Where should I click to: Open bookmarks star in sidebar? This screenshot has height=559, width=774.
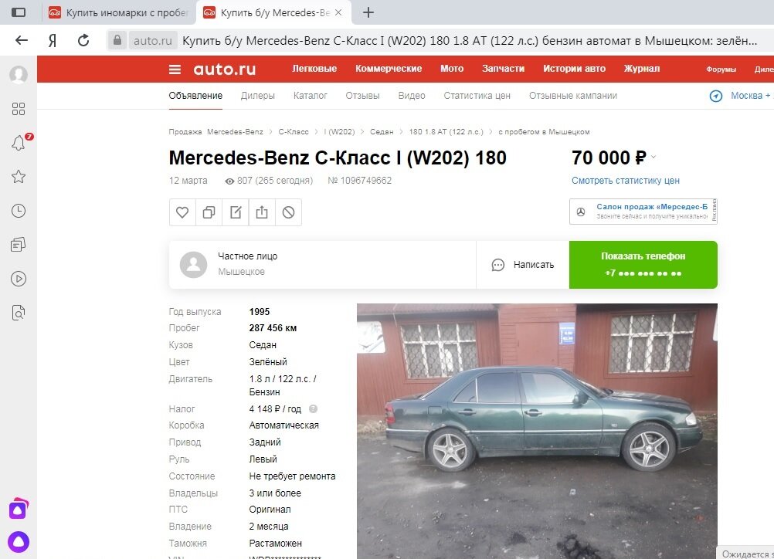pos(19,177)
